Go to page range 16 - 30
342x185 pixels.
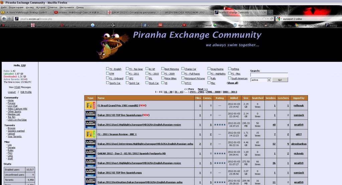(168, 92)
